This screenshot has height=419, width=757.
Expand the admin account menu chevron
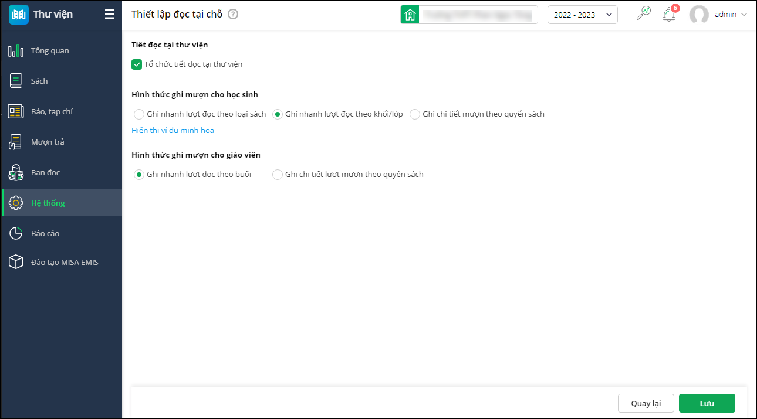pos(744,15)
